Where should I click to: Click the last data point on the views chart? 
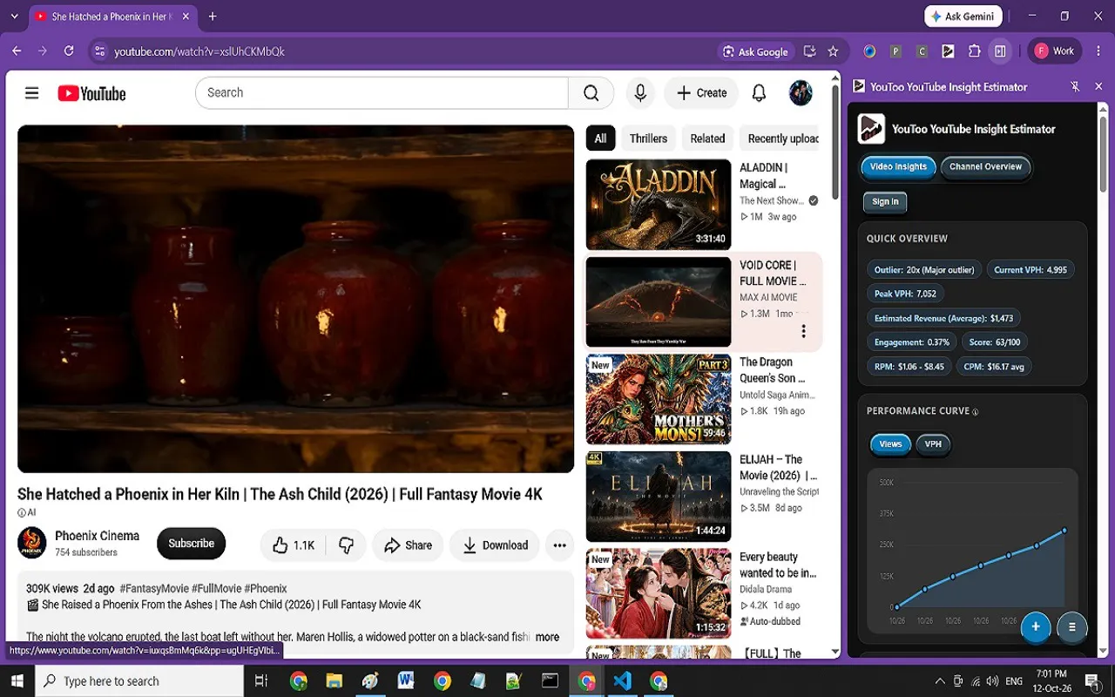click(1064, 531)
